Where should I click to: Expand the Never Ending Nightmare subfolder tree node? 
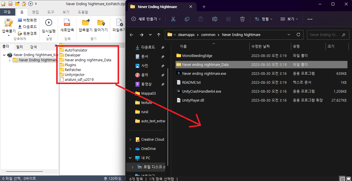coord(10,60)
